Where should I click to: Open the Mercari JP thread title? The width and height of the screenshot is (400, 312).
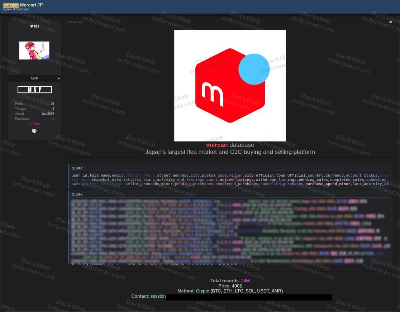[32, 5]
